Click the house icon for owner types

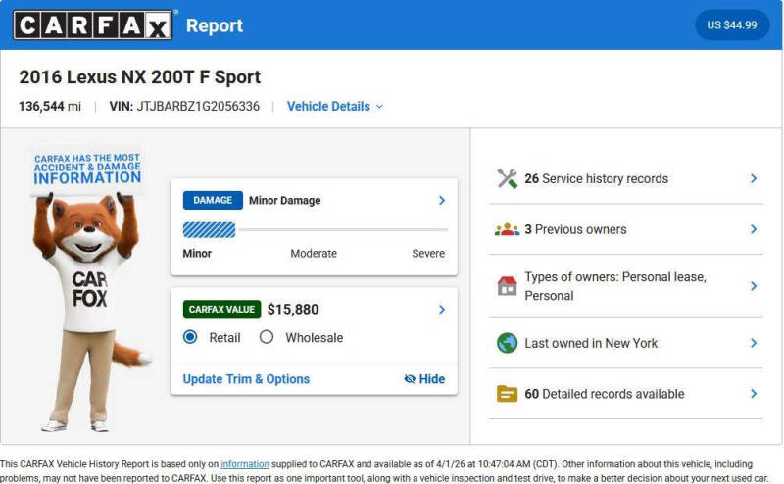(x=507, y=286)
